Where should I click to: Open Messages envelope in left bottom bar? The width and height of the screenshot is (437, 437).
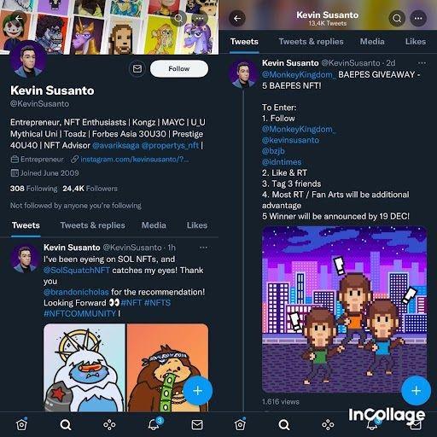click(x=197, y=425)
